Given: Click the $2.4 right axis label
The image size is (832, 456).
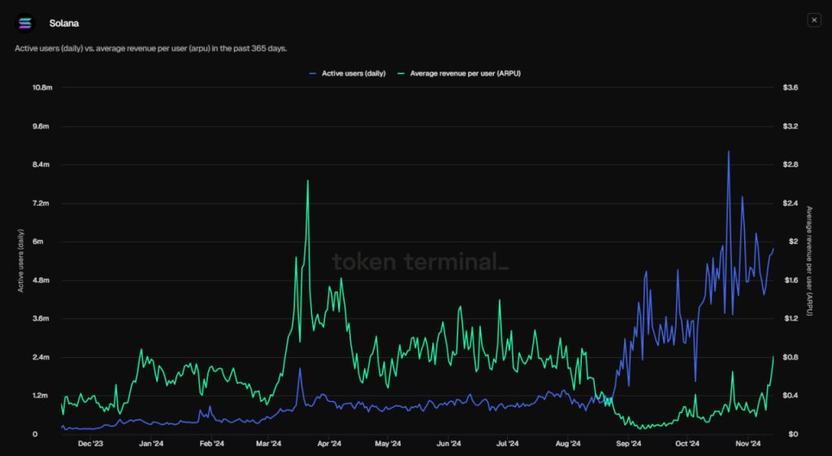Looking at the screenshot, I should (790, 204).
